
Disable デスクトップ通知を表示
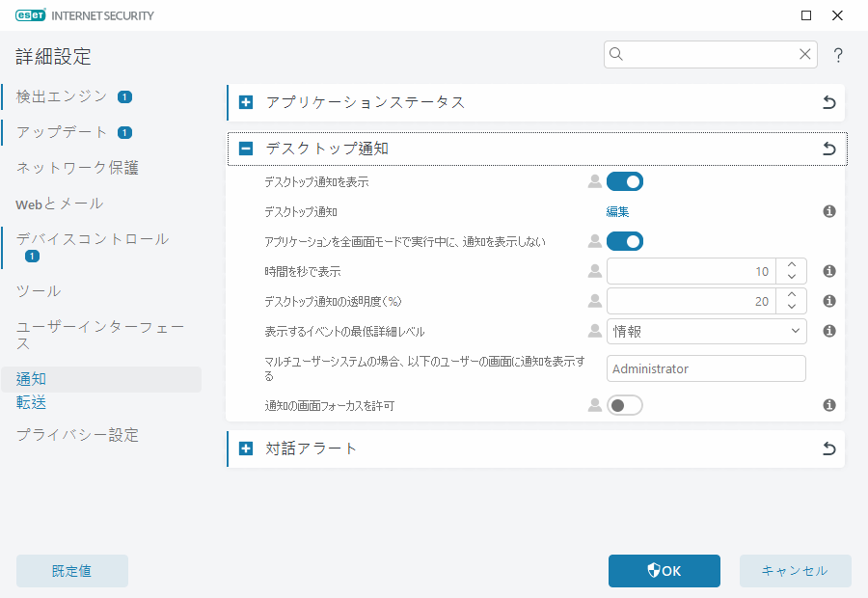(x=625, y=181)
